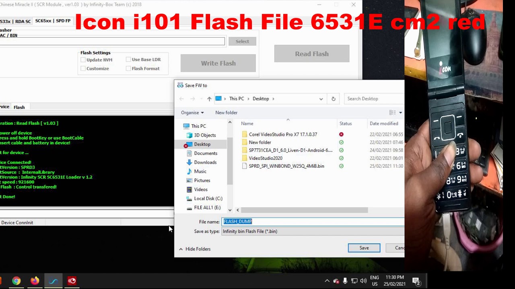Viewport: 515px width, 289px height.
Task: Click SP7731CEA_D1_6.0 folder icon
Action: click(244, 150)
